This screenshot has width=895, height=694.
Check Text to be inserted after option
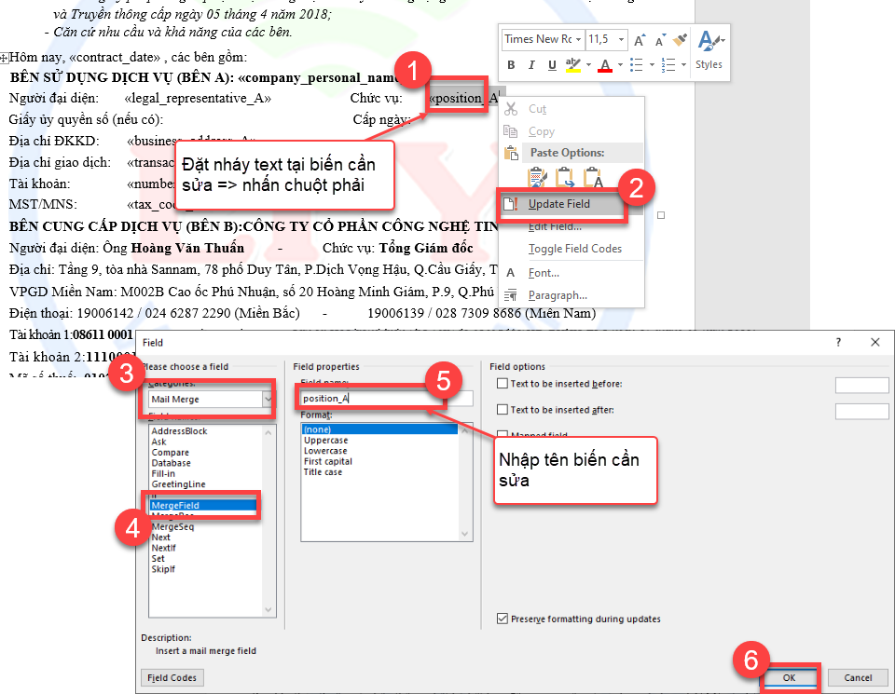[x=503, y=410]
